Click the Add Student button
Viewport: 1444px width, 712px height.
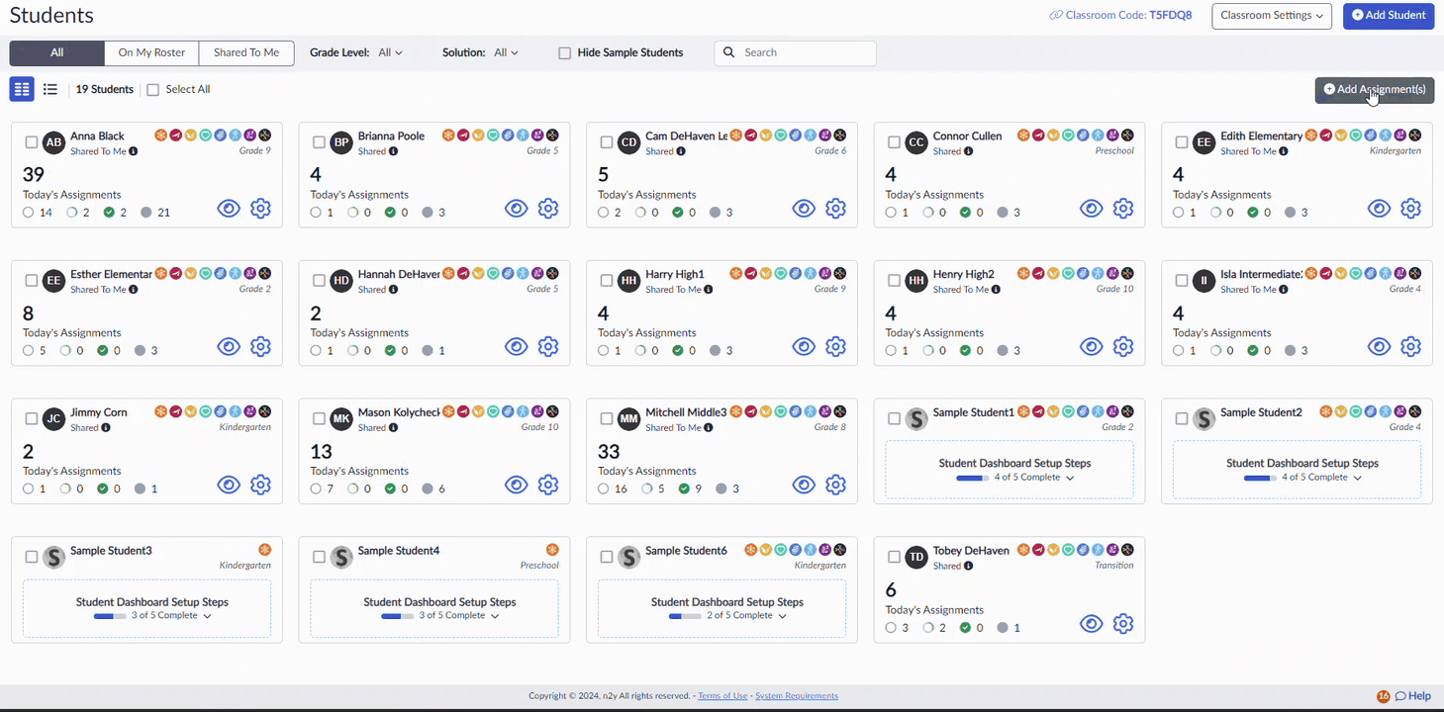pyautogui.click(x=1389, y=16)
